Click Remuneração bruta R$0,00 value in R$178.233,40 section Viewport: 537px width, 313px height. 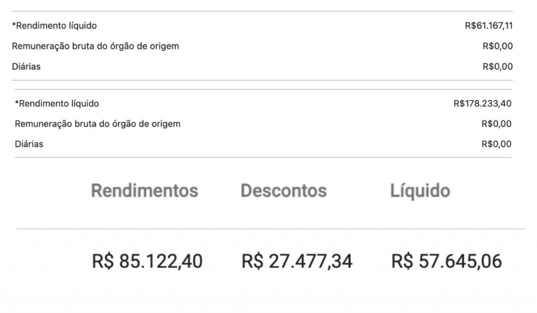496,124
